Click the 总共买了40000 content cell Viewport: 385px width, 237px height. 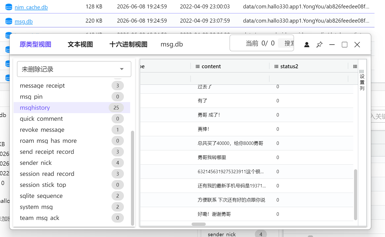(230, 143)
